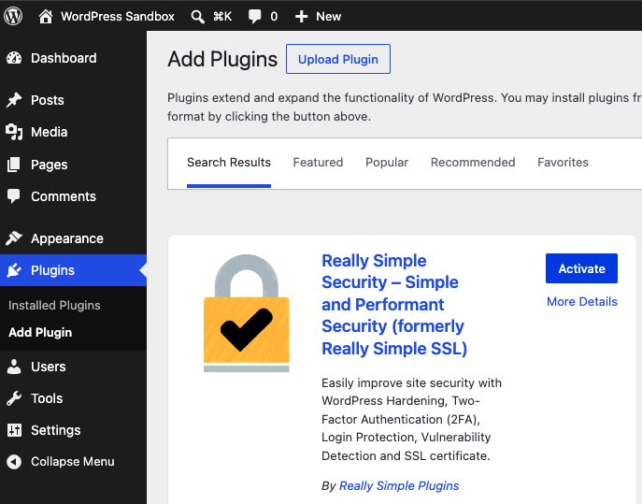Click the 0 comments count
The width and height of the screenshot is (642, 504).
274,17
